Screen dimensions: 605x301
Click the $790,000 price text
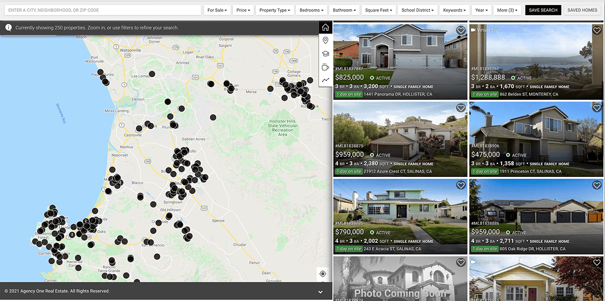(349, 232)
